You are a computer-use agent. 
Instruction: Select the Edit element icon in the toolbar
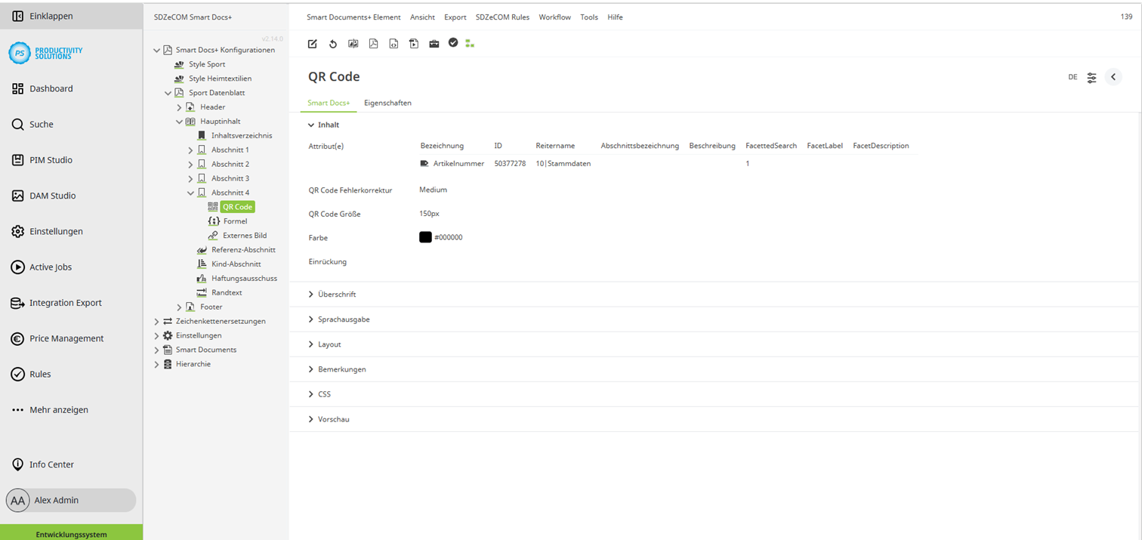(312, 44)
